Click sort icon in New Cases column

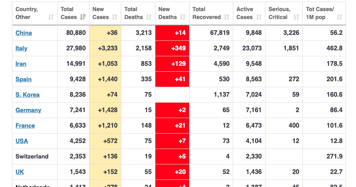(115, 17)
